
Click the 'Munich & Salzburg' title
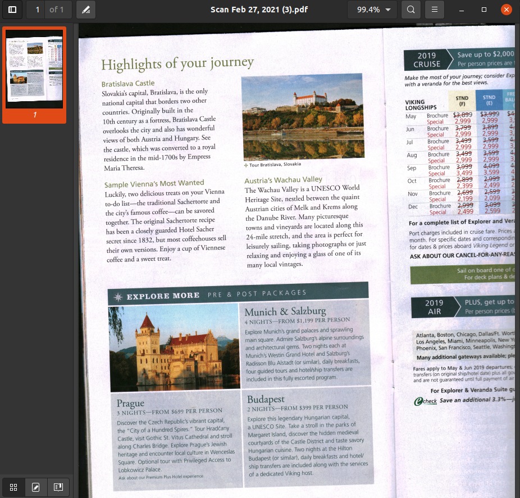(285, 311)
